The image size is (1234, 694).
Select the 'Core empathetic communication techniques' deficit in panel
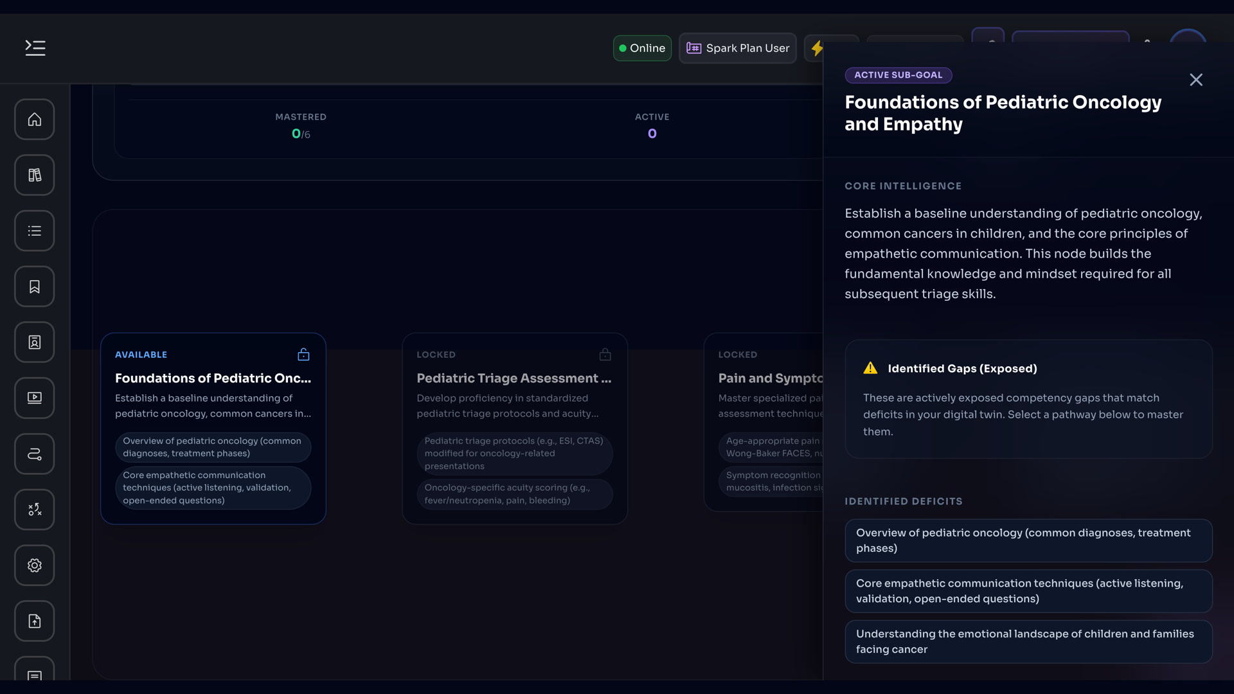click(1028, 591)
